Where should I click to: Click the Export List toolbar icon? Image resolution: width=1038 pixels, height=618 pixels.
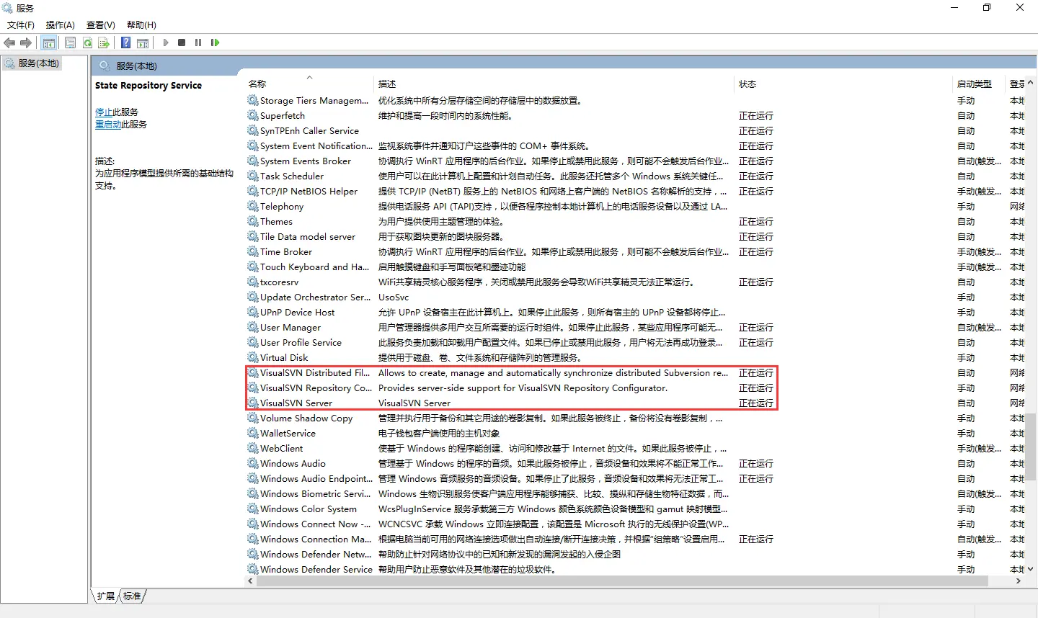pyautogui.click(x=104, y=42)
